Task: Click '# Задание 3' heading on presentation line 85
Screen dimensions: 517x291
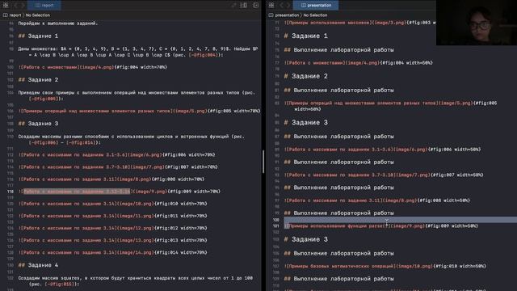Action: coord(306,123)
